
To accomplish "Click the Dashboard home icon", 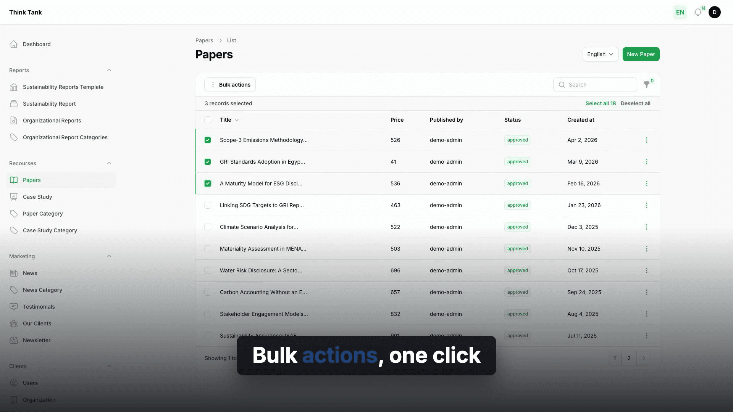I will tap(14, 44).
